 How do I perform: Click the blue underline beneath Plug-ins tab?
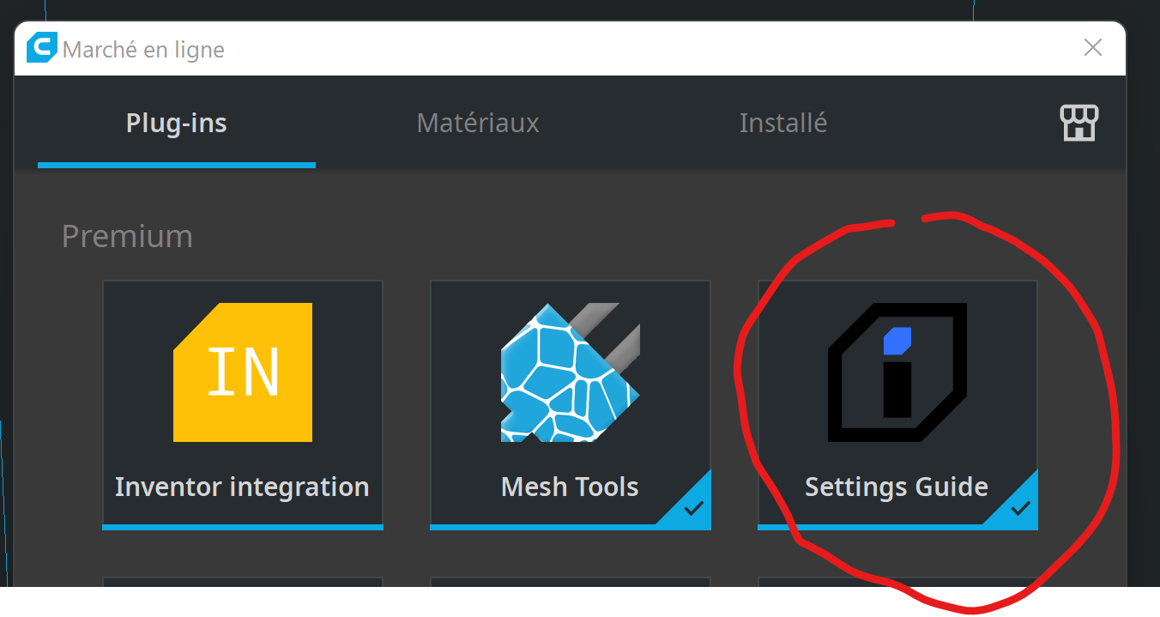(177, 164)
